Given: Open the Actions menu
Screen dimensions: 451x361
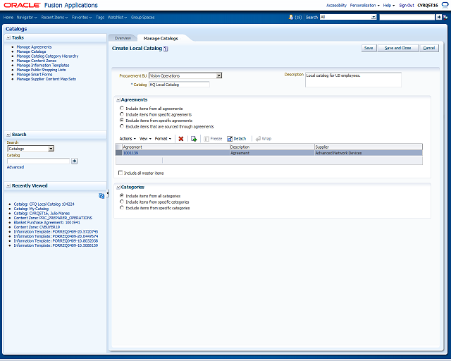Looking at the screenshot, I should (x=128, y=139).
